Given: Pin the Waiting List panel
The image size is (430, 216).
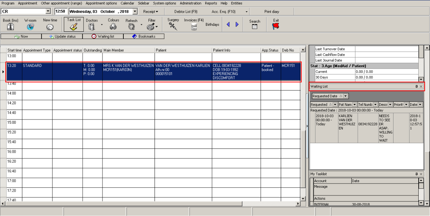Looking at the screenshot, I should 417,87.
